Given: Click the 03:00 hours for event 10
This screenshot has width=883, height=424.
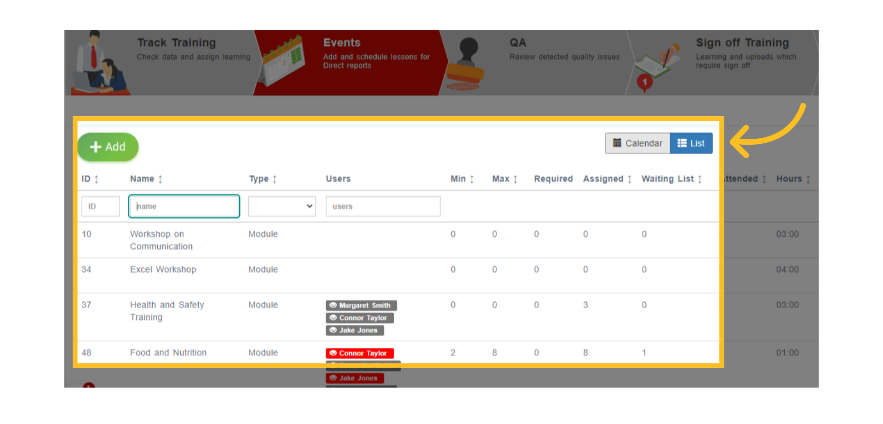Looking at the screenshot, I should (x=787, y=234).
